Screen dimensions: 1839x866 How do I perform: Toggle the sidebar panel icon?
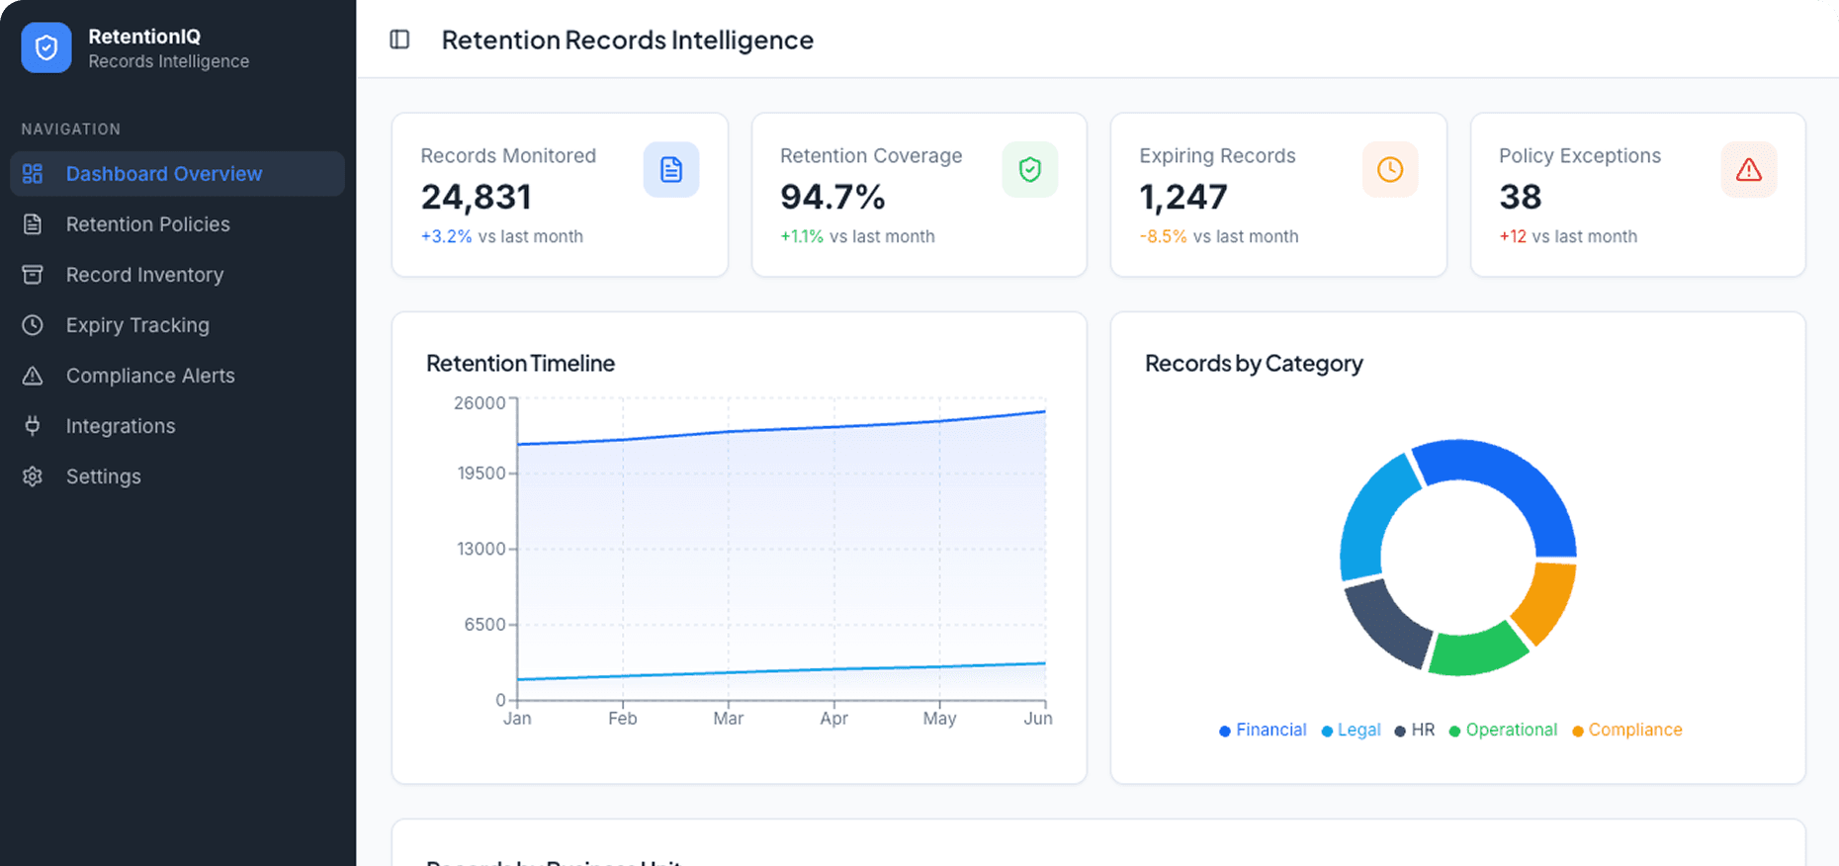[x=399, y=40]
